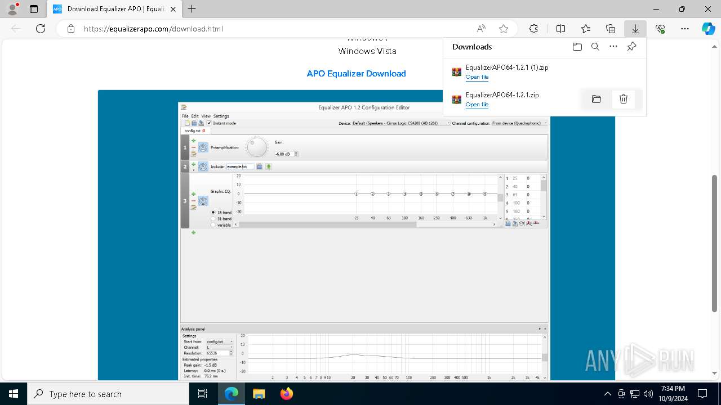Open volume control in system tray
Screen dimensions: 721x405
(648, 394)
